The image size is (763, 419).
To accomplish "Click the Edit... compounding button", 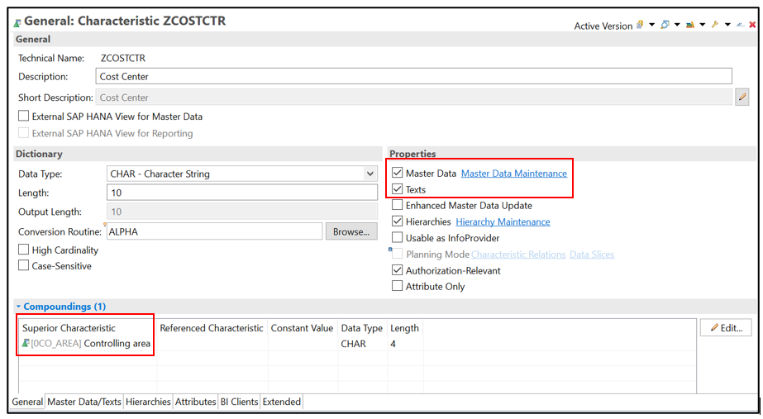I will coord(726,327).
